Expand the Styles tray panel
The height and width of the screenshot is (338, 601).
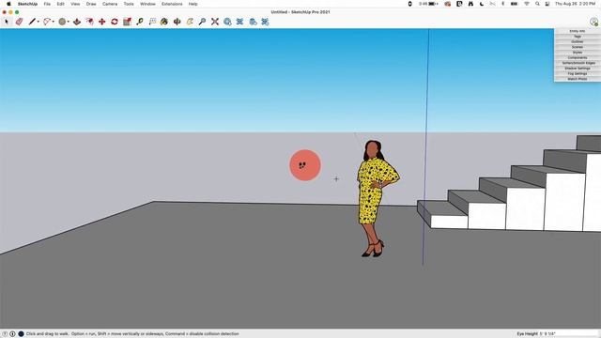click(x=578, y=53)
